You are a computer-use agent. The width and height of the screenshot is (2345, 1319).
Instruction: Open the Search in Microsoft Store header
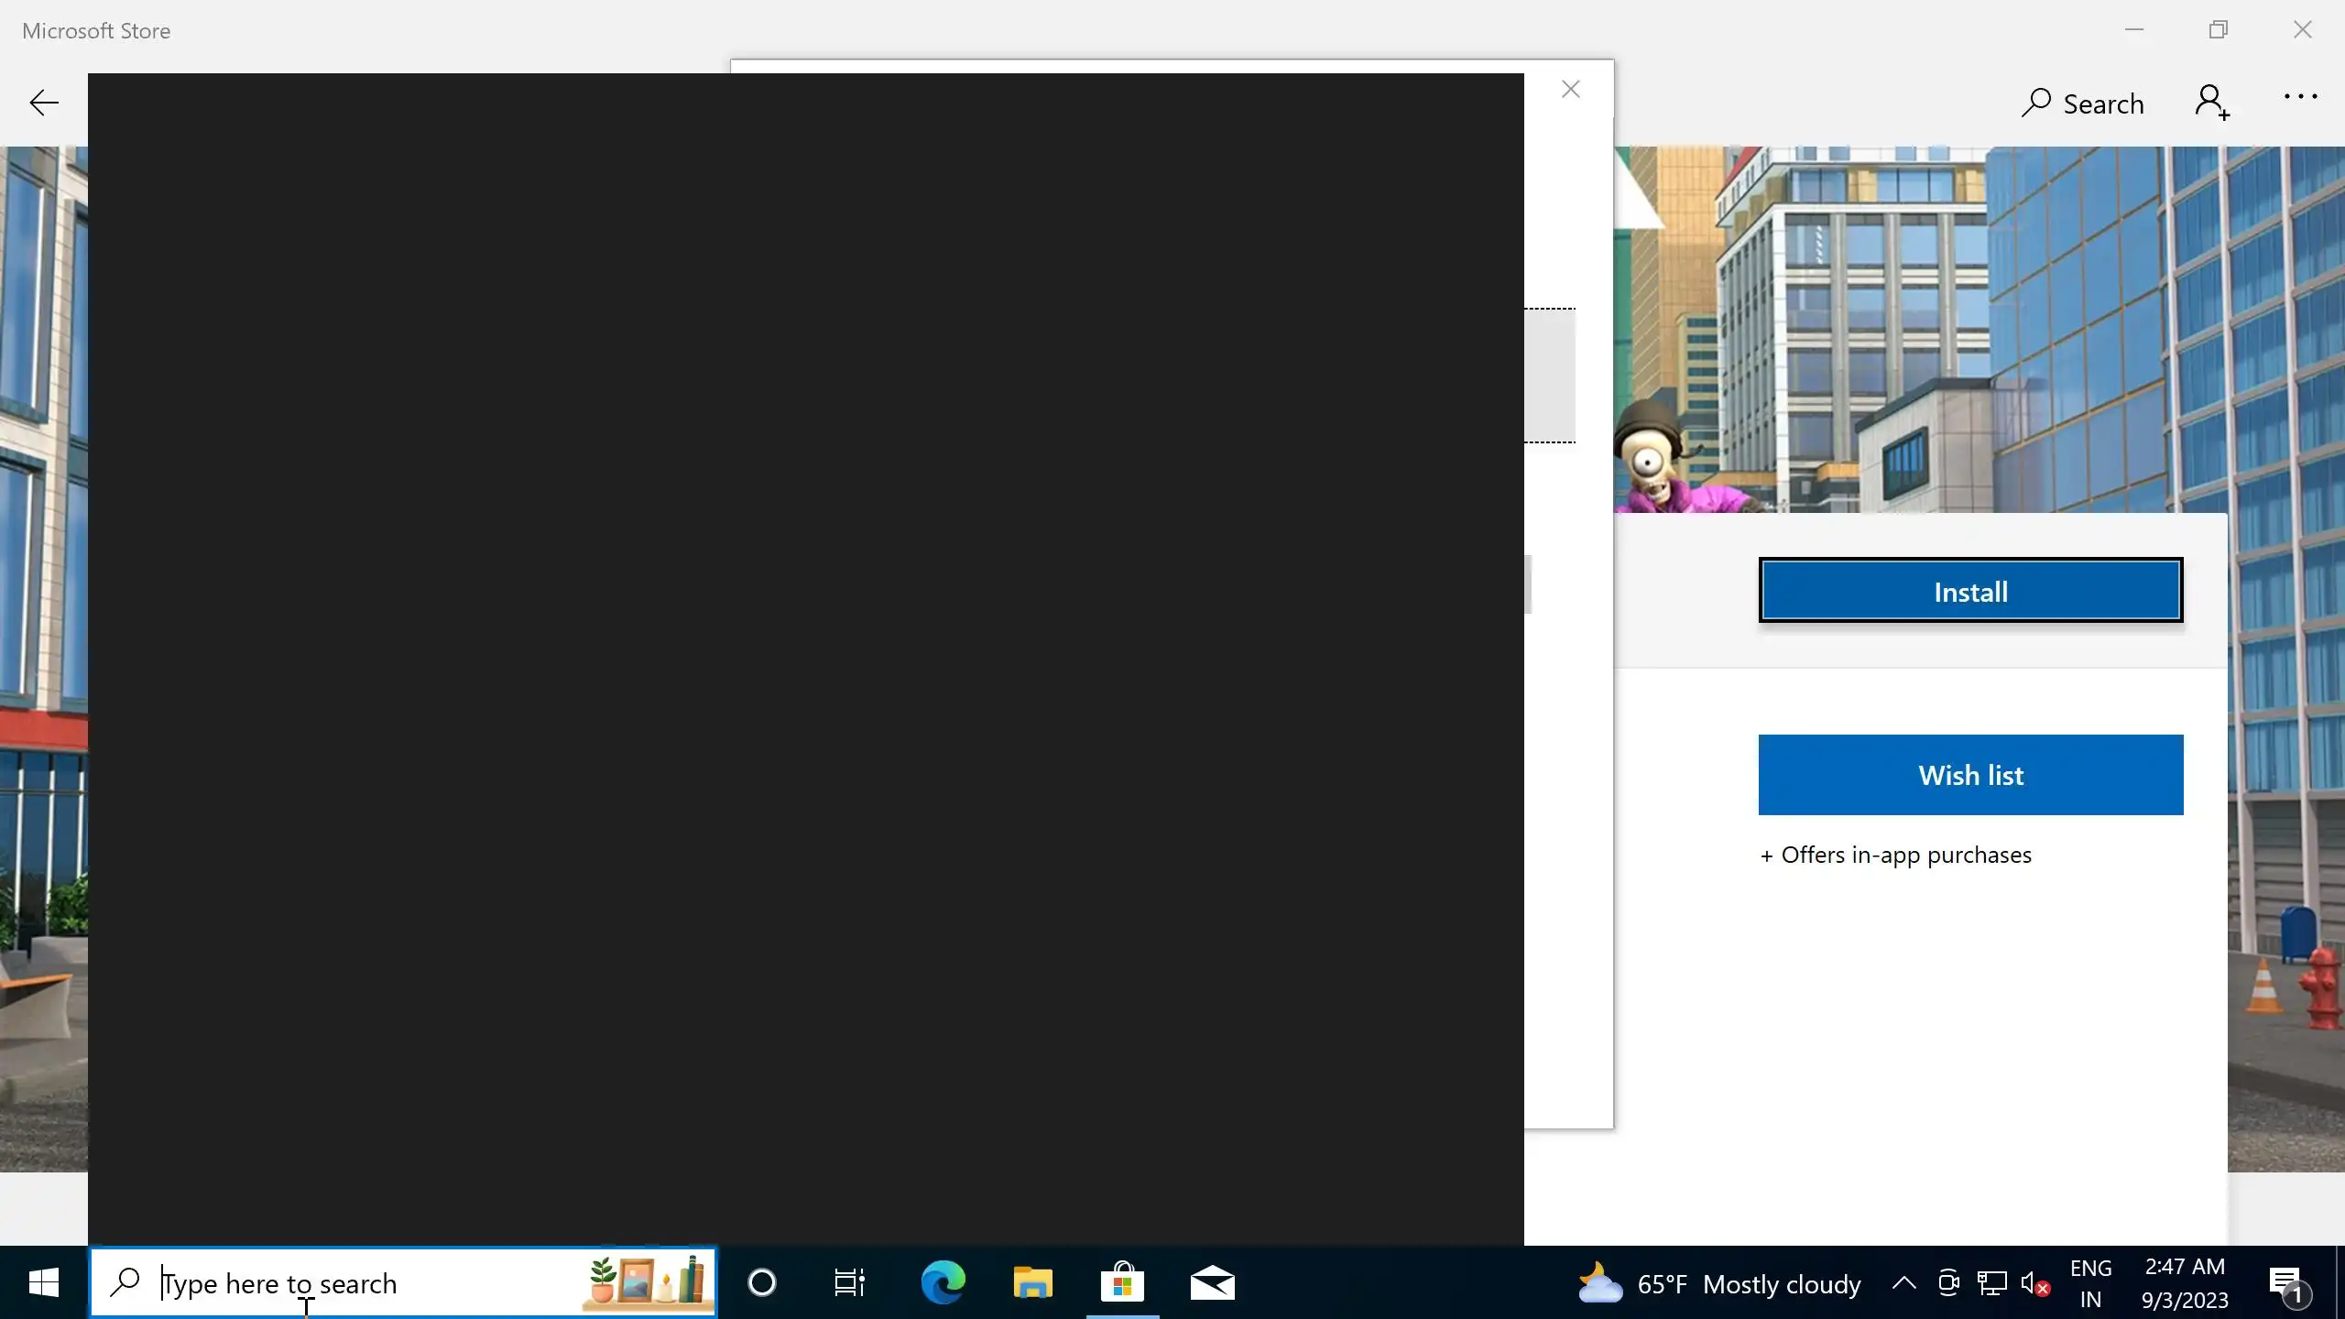pyautogui.click(x=2083, y=104)
